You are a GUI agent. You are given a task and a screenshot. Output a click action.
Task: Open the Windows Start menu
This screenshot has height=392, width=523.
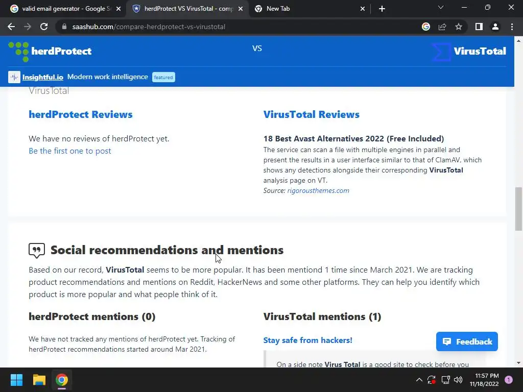(16, 380)
